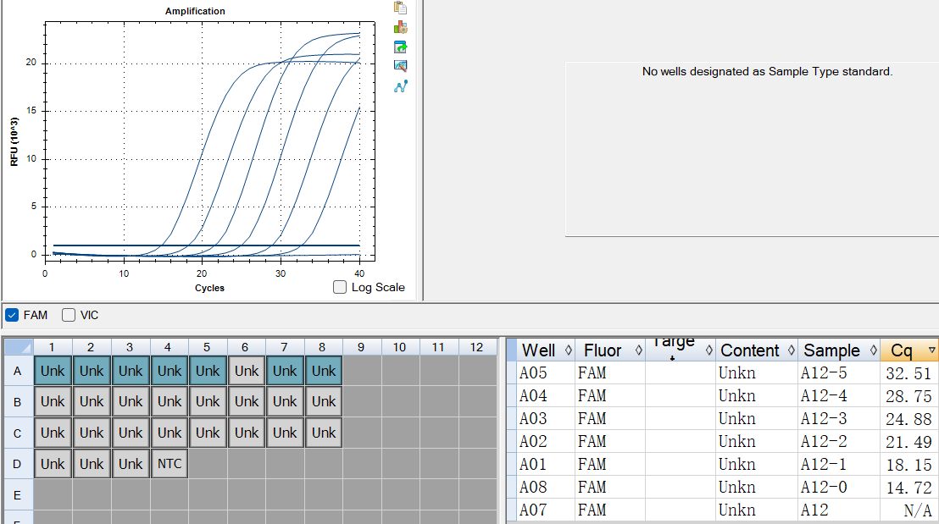Select unhighlighted well A6 in the plate
Screen dimensions: 939x524
click(x=247, y=371)
